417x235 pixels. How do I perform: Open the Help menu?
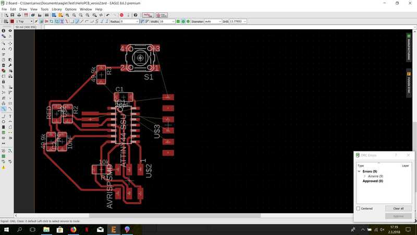[x=99, y=9]
